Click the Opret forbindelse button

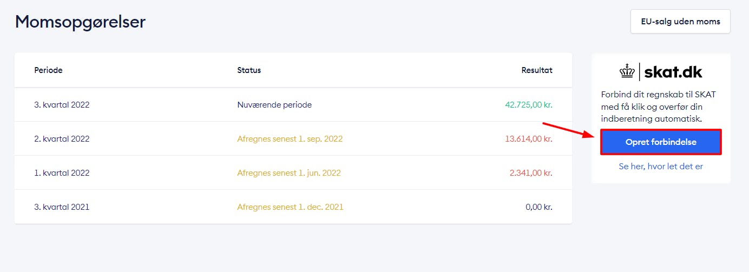point(661,142)
